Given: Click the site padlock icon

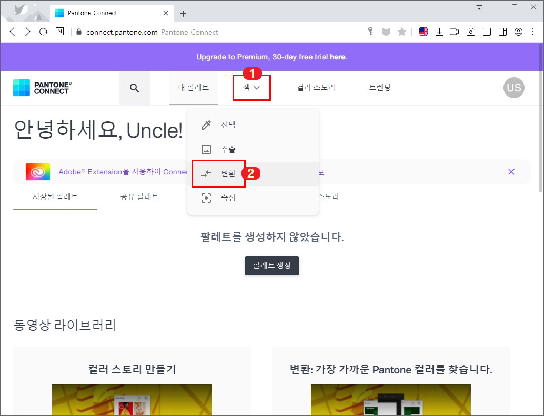Looking at the screenshot, I should [x=79, y=32].
